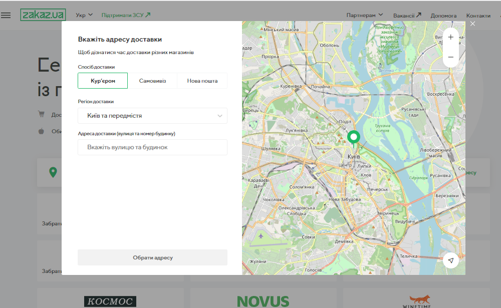Click the Чоколівка label on map

[274, 199]
